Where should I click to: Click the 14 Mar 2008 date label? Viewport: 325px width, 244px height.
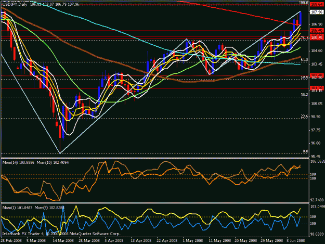tap(63, 241)
